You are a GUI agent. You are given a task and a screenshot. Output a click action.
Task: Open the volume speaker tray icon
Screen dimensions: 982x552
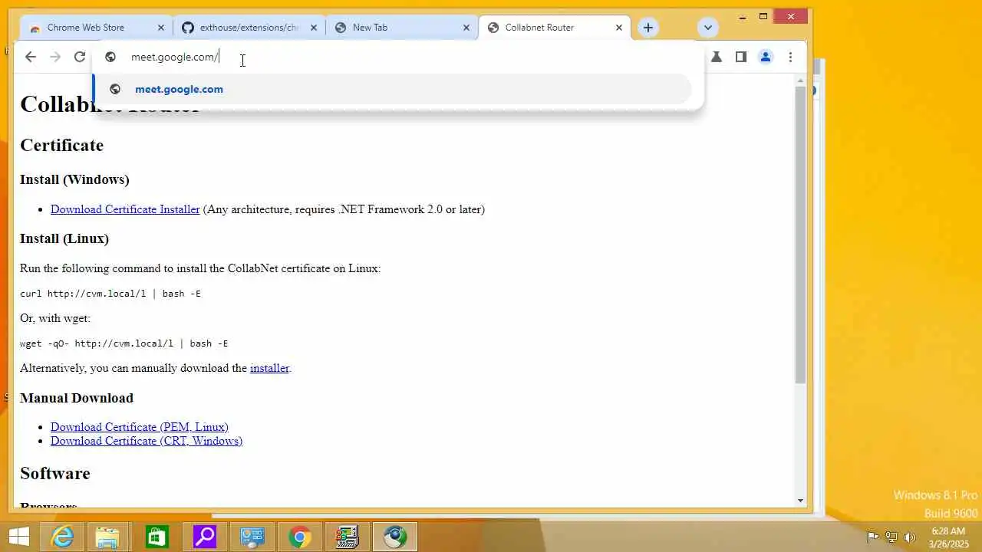tap(910, 537)
